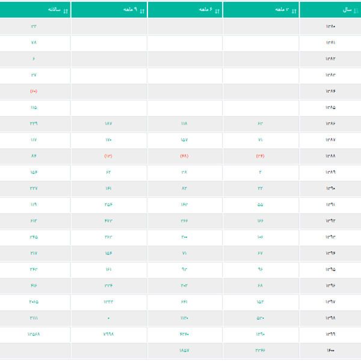This screenshot has width=361, height=361.
Task: Click annual value 78 in 1381 row
Action: (x=33, y=43)
